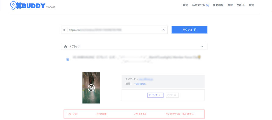
Task: Click the blue ダウンロード button
Action: coord(189,30)
